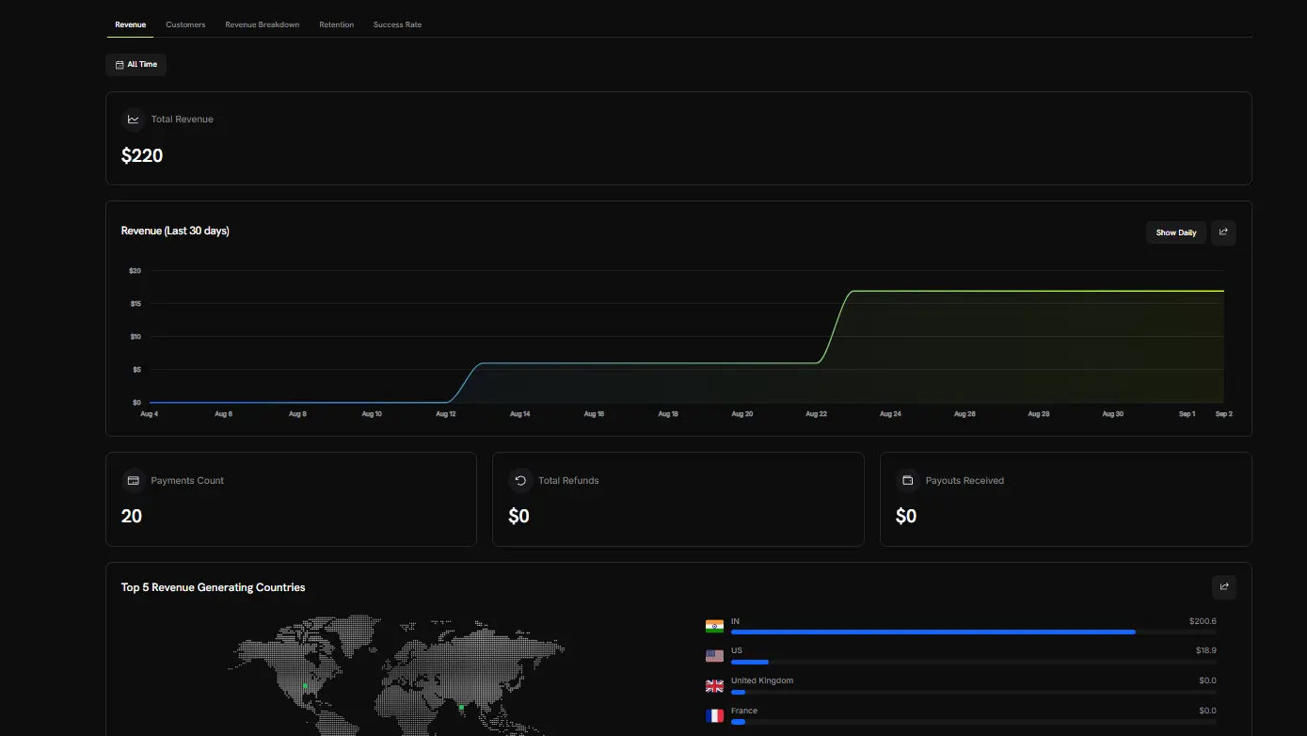Image resolution: width=1307 pixels, height=736 pixels.
Task: Click the $18.9 US revenue amount
Action: [x=1204, y=650]
